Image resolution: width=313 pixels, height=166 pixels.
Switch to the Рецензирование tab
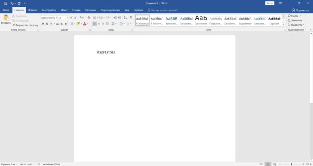click(110, 10)
